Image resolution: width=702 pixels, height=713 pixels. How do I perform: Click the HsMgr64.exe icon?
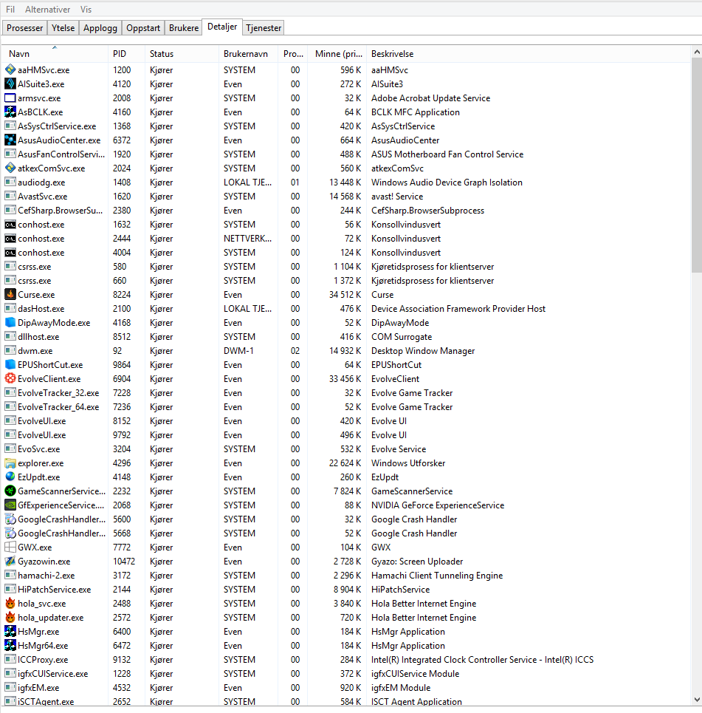pyautogui.click(x=10, y=645)
